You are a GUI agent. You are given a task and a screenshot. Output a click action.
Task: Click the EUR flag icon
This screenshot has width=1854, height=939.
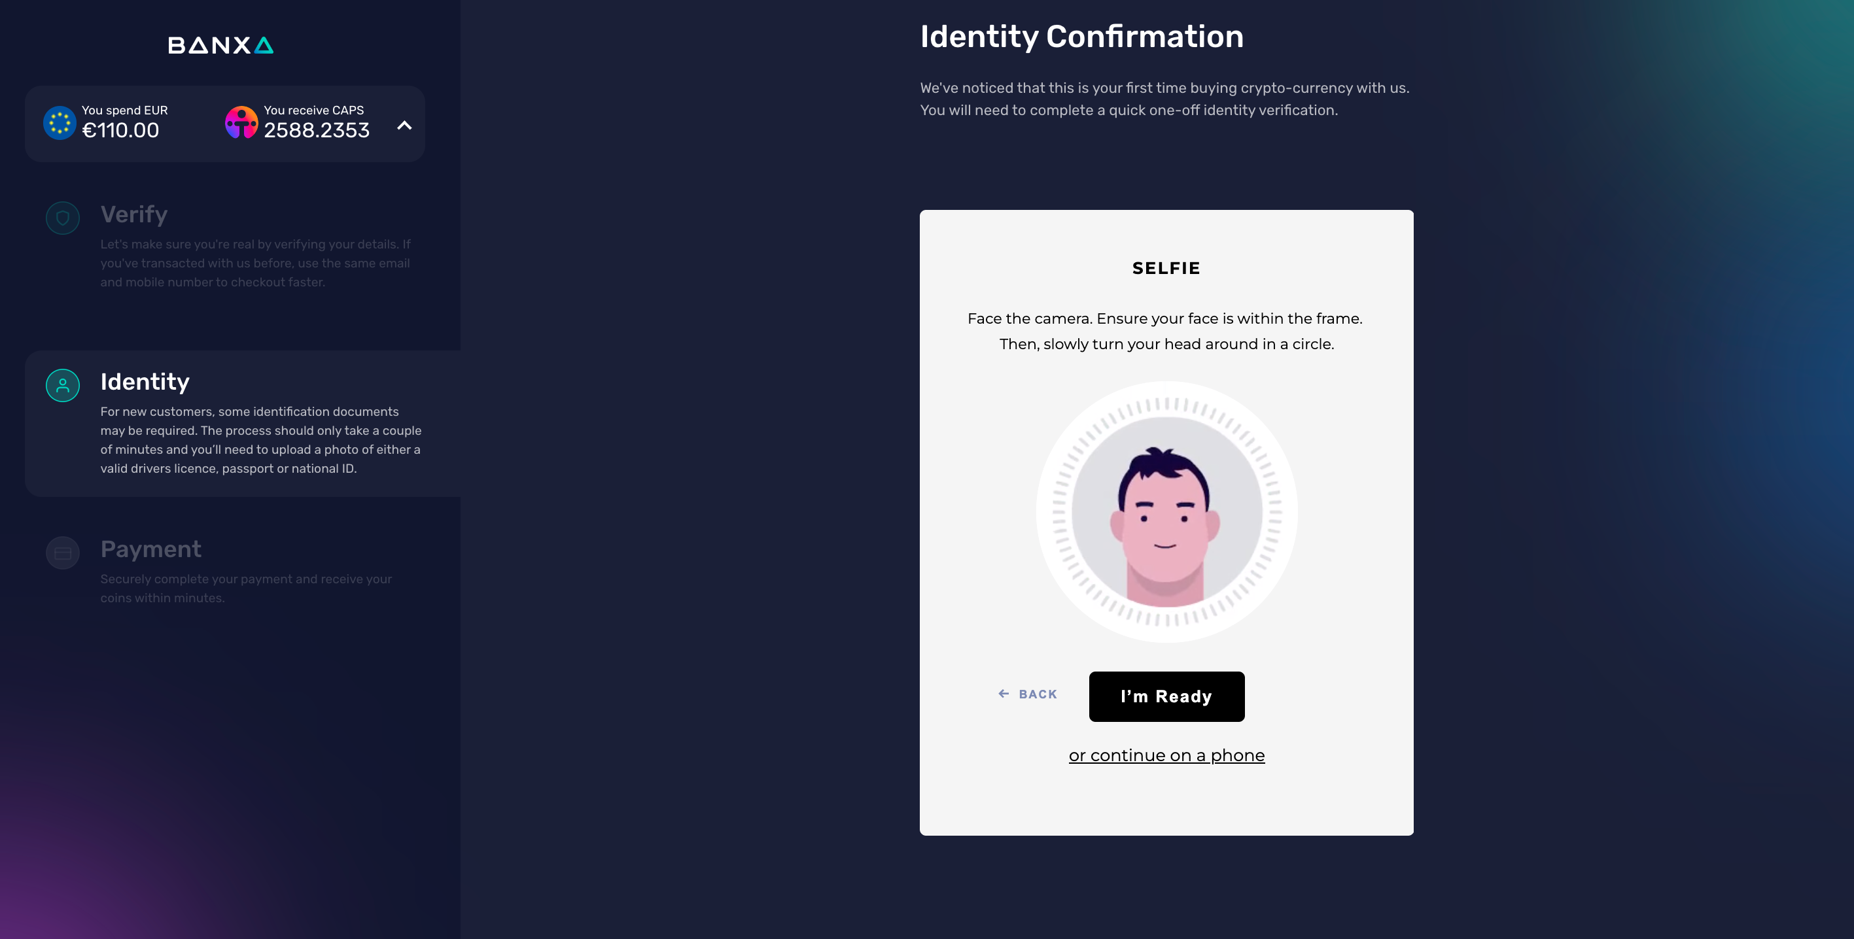tap(60, 123)
